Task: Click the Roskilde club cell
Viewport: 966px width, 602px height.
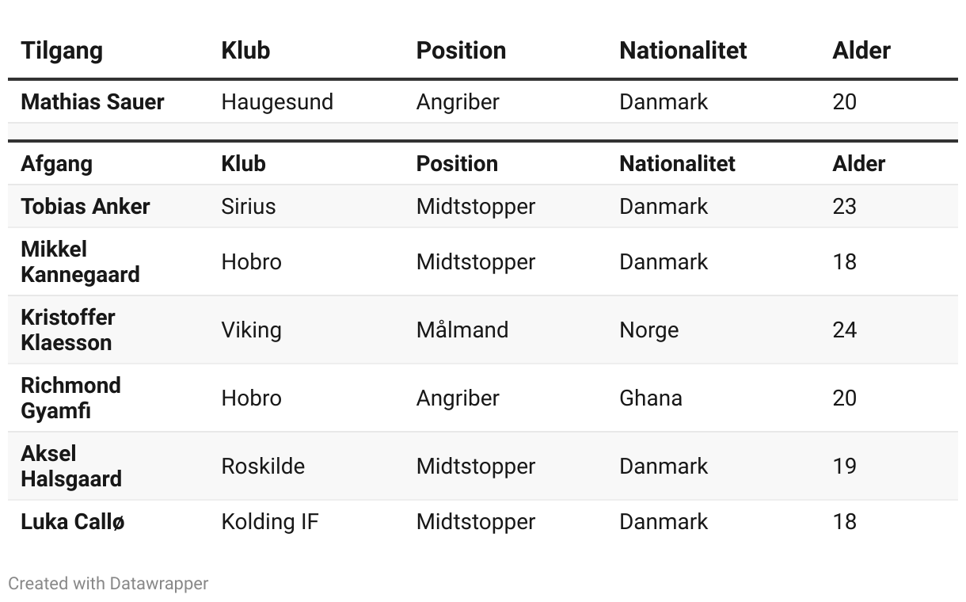Action: 263,466
